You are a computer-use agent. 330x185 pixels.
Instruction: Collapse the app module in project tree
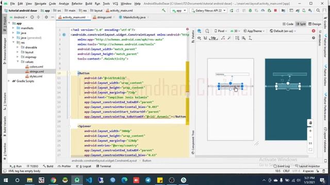tap(9, 23)
